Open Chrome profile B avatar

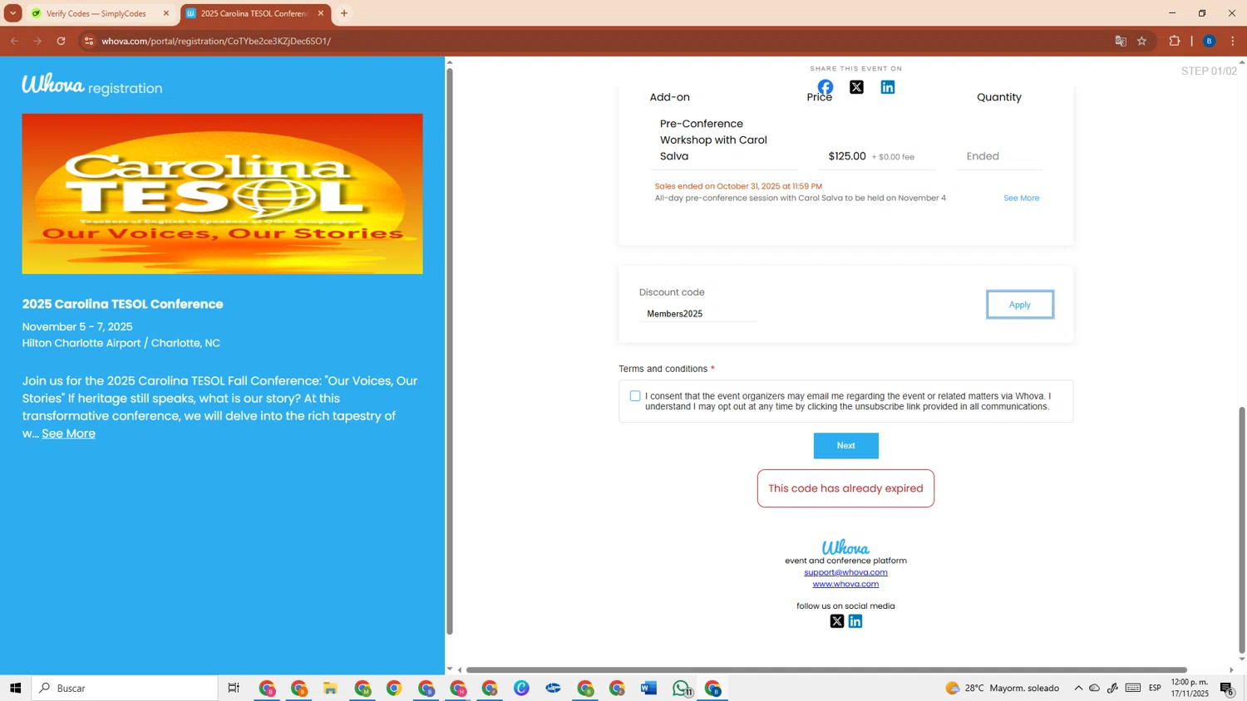pos(1210,41)
